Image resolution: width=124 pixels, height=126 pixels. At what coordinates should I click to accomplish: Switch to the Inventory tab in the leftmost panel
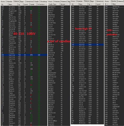[x=30, y=2]
